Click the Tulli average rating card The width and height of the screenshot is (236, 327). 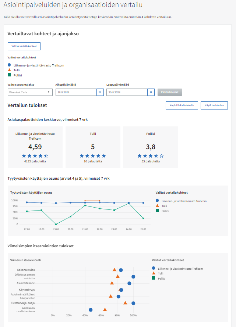point(93,147)
